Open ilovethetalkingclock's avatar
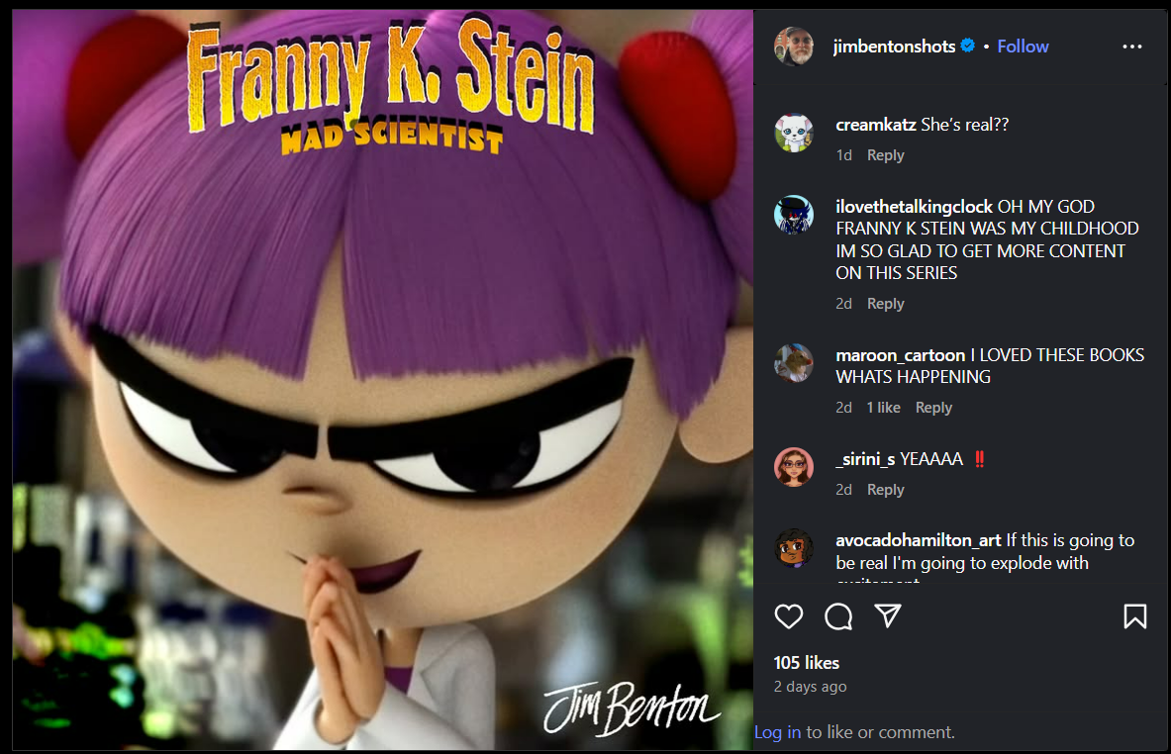The height and width of the screenshot is (754, 1171). (794, 215)
